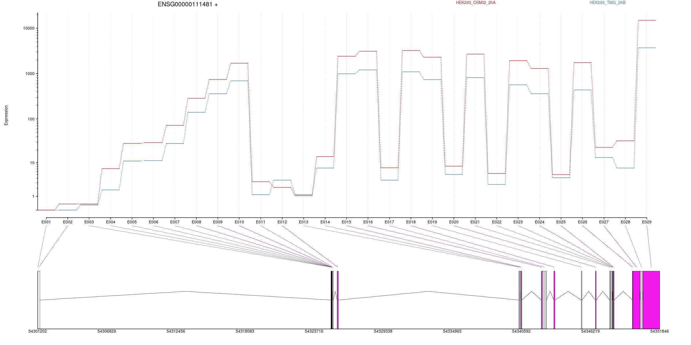Click genomic coordinate 54312456

(176, 331)
